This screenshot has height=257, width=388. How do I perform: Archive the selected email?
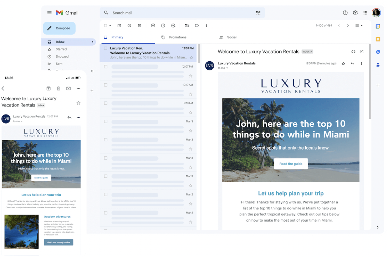119,25
